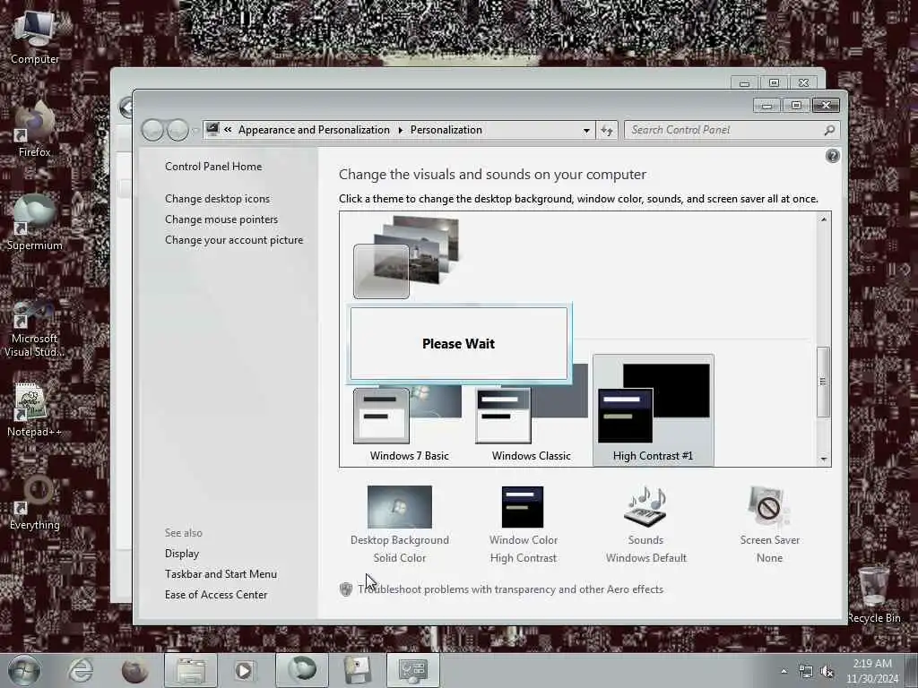Click Appearance and Personalization breadcrumb

[x=313, y=130]
